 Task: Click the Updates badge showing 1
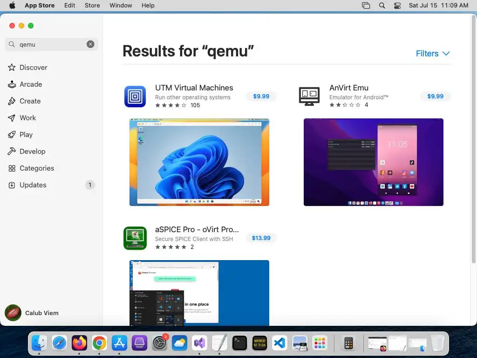(x=90, y=185)
